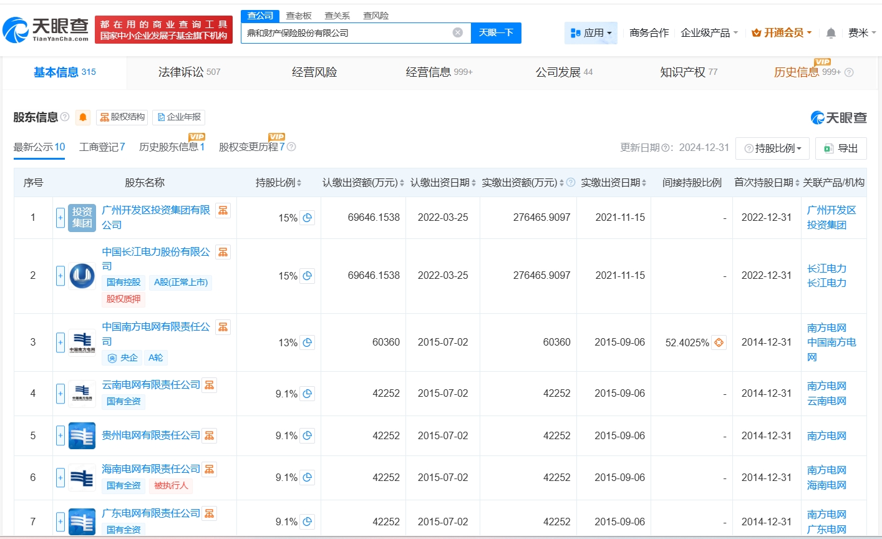
Task: Click the orange shareholder alert bell icon
Action: click(83, 117)
